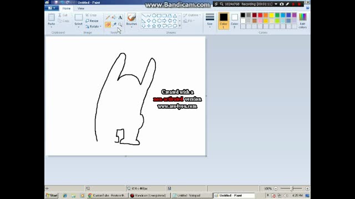Choose the Pentagon shape

pyautogui.click(x=154, y=21)
